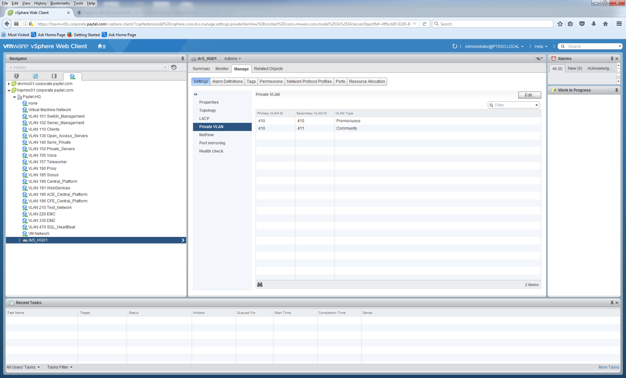
Task: Open the Network Protocol Profiles sub-tab
Action: (x=309, y=82)
